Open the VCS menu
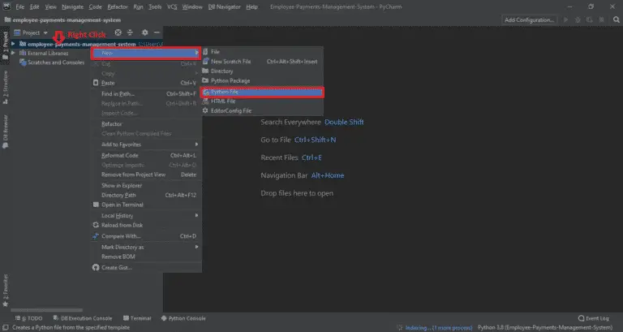623x332 pixels. [x=172, y=6]
